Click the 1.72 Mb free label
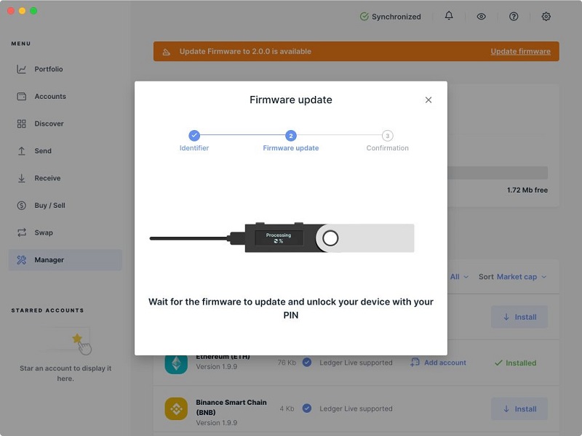The width and height of the screenshot is (582, 436). click(527, 190)
